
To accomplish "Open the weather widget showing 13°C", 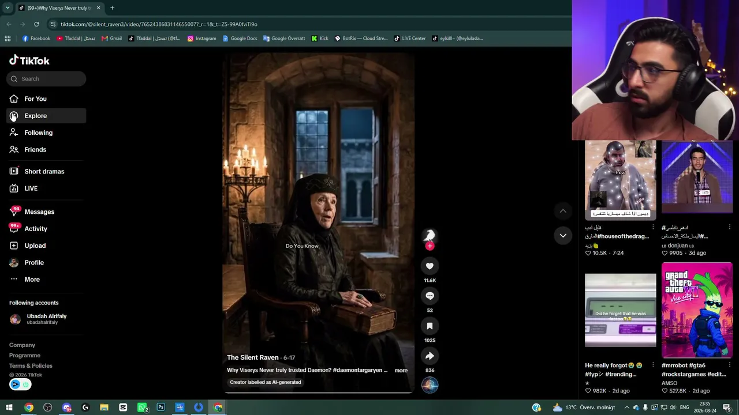I will pos(583,408).
